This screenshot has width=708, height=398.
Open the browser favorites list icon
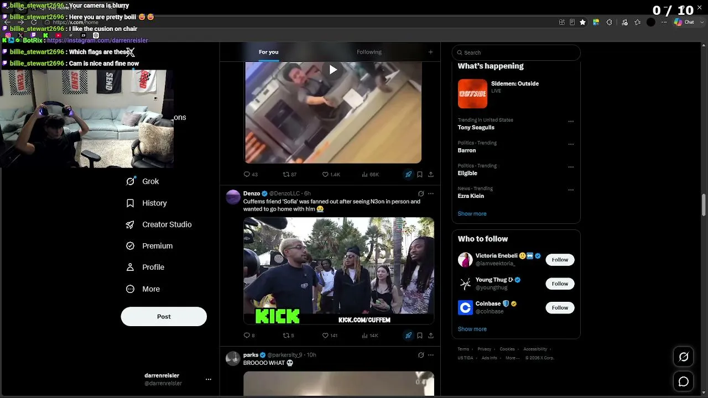click(638, 22)
